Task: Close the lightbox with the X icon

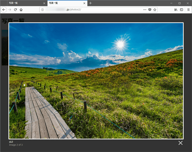Action: 180,143
